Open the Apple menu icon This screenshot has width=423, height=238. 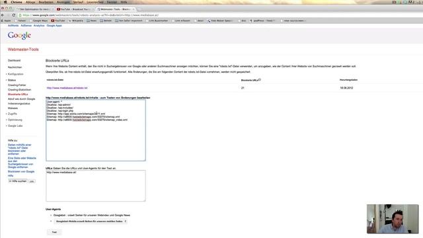click(x=5, y=2)
